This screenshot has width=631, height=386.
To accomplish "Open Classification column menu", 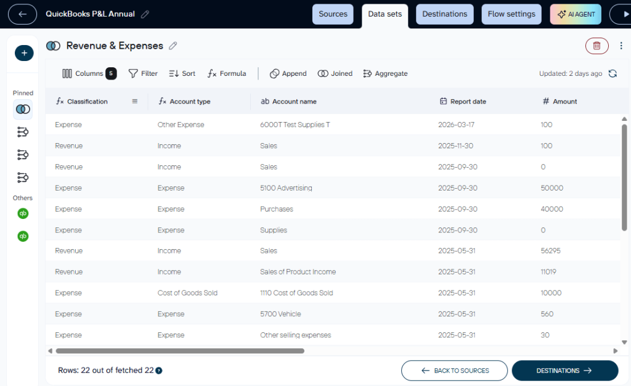I will tap(135, 101).
